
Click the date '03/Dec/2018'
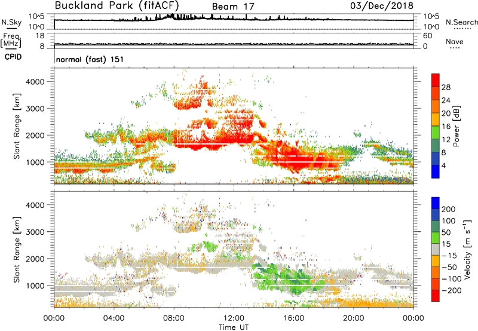tap(382, 5)
